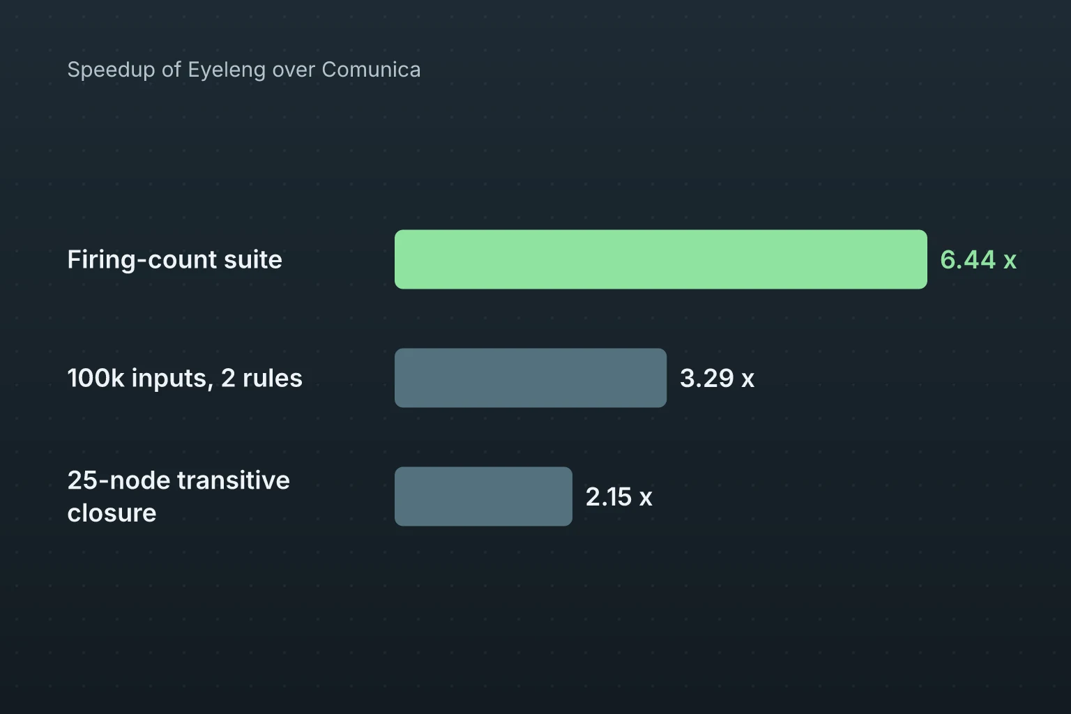1071x714 pixels.
Task: Click the 25-node text in third label
Action: tap(119, 480)
